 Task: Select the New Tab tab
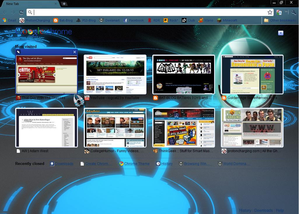(31, 4)
